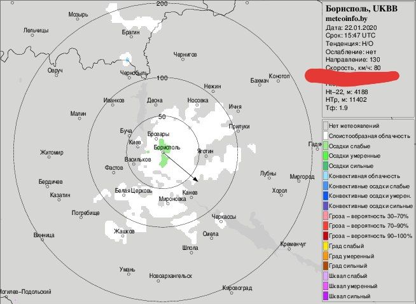
Task: Select the 'Дата: 22.01.2020' line
Action: (351, 27)
